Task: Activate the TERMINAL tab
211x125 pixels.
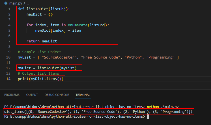Action: tap(83, 95)
